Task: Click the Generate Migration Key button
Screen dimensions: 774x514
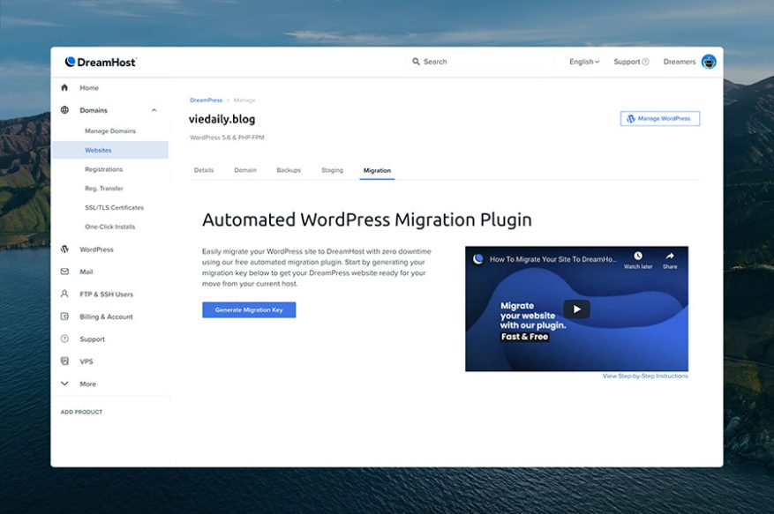Action: click(x=248, y=309)
